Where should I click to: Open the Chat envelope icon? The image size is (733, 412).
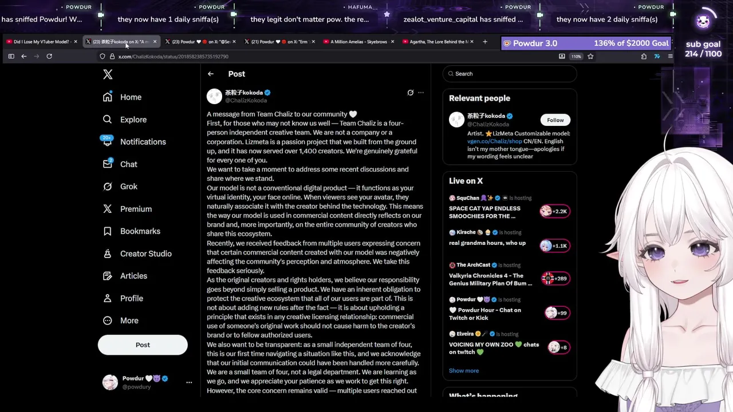pos(108,164)
